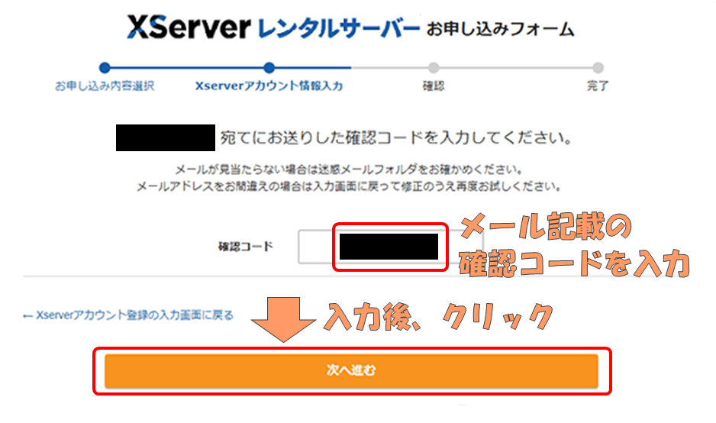
Task: Click the 確認 step circle
Action: pos(434,68)
